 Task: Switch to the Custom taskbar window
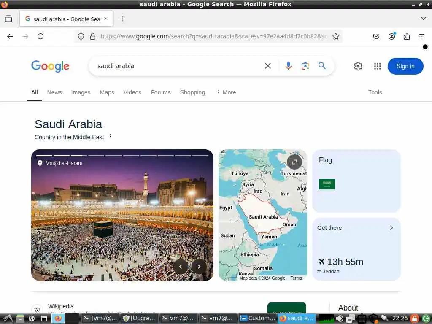pos(257,319)
